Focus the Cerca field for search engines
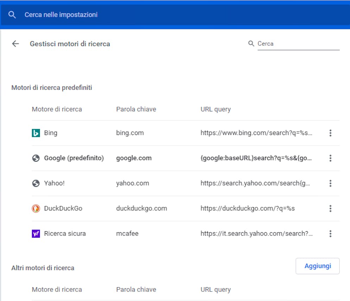This screenshot has height=301, width=350. tap(299, 44)
